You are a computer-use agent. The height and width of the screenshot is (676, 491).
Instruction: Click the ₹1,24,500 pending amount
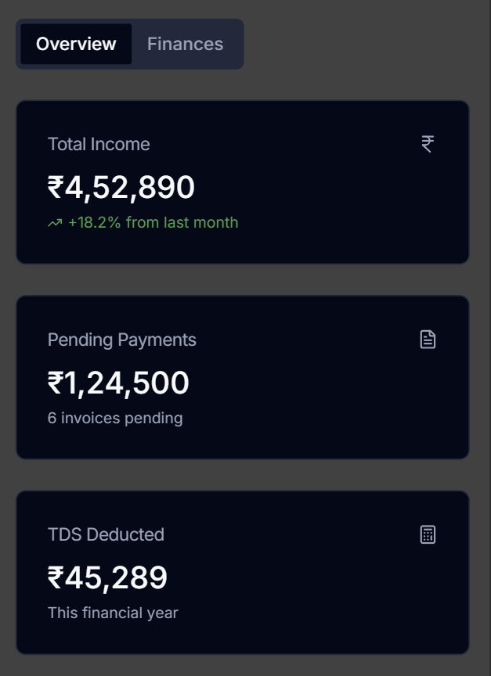point(118,383)
